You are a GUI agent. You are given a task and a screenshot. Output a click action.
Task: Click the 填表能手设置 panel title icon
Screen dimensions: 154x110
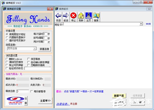click(x=4, y=9)
